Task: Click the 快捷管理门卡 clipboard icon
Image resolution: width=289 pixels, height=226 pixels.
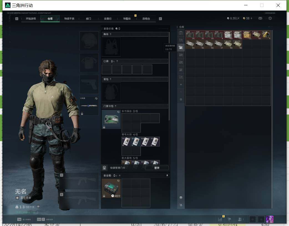Action: tap(104, 168)
